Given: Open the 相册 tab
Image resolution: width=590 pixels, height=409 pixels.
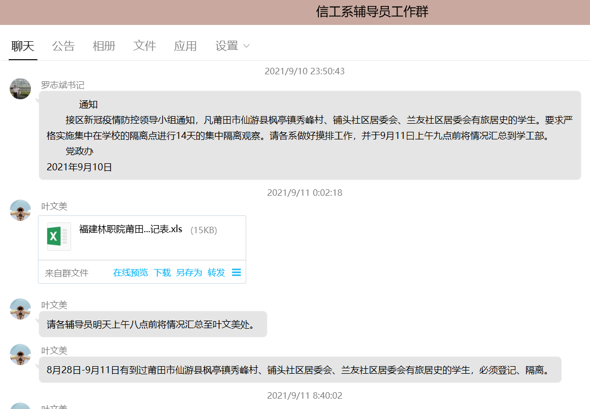Looking at the screenshot, I should click(x=104, y=46).
